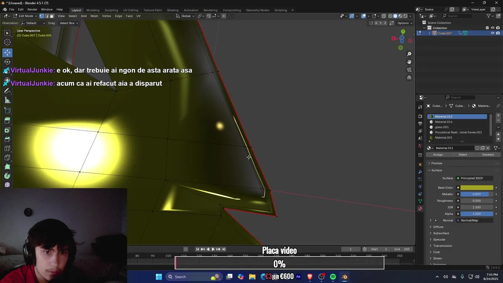
Task: Open the Render properties tab
Action: [420, 116]
